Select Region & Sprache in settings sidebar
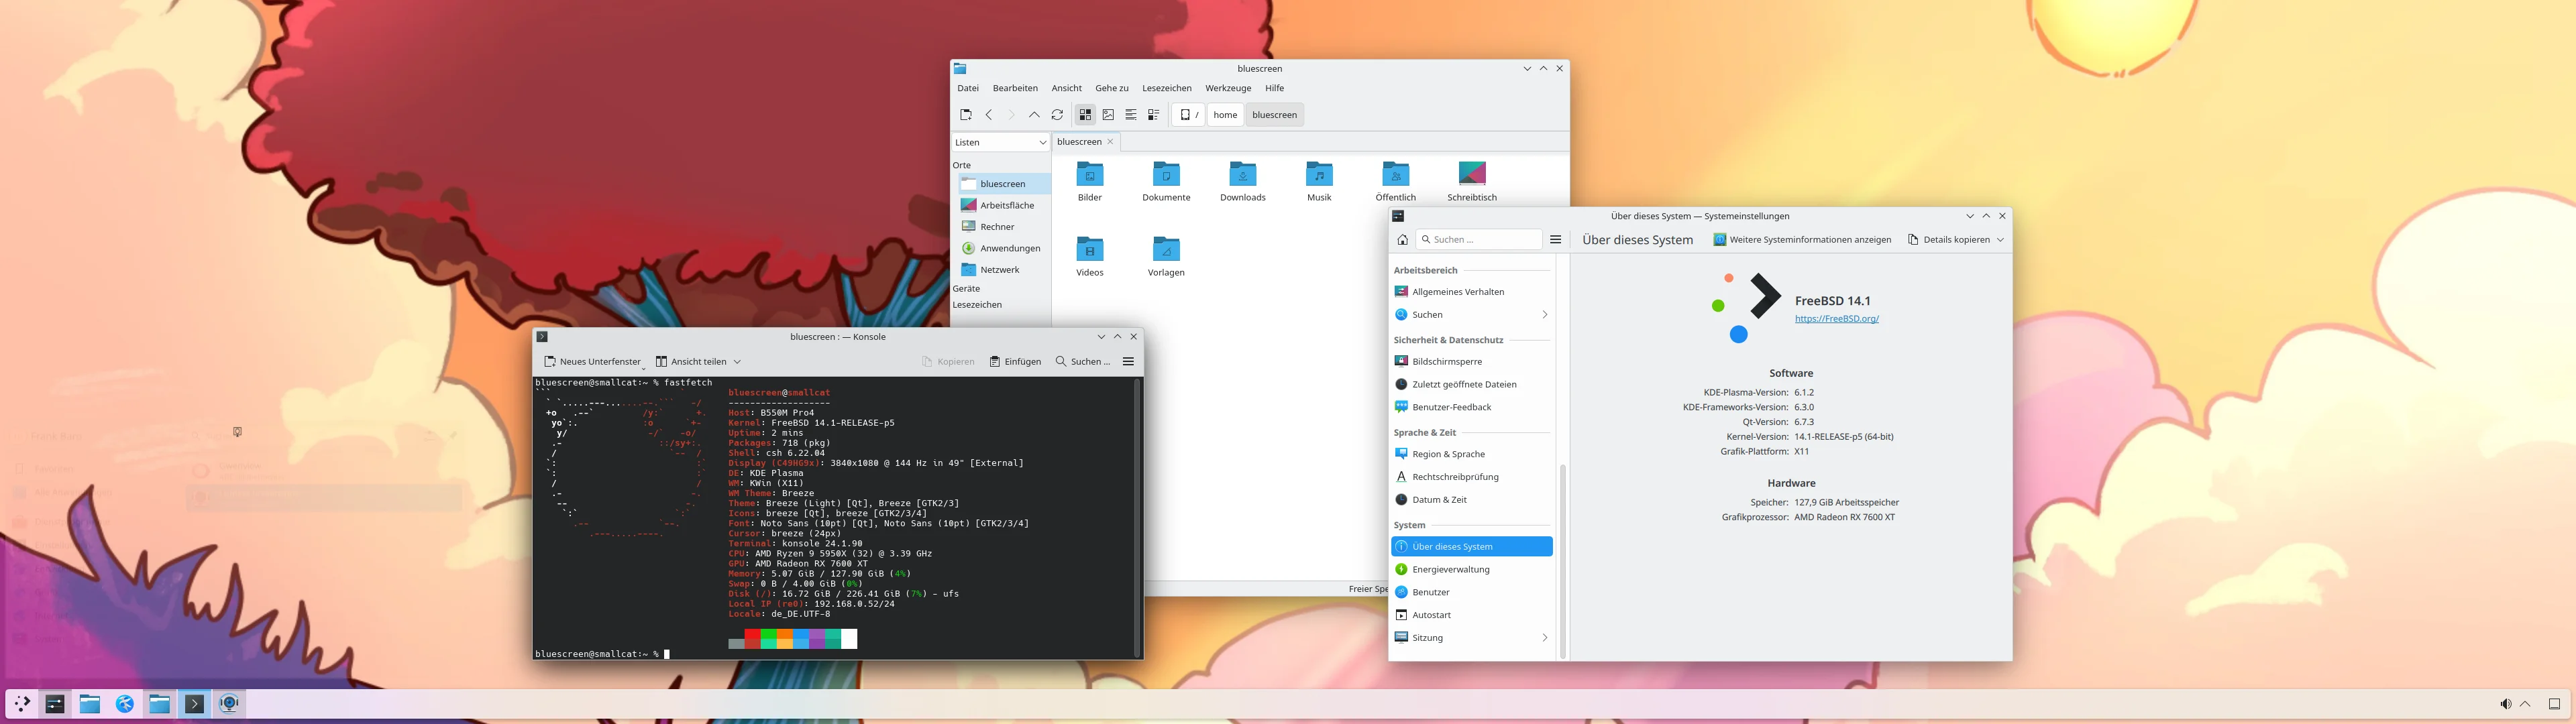 point(1471,454)
